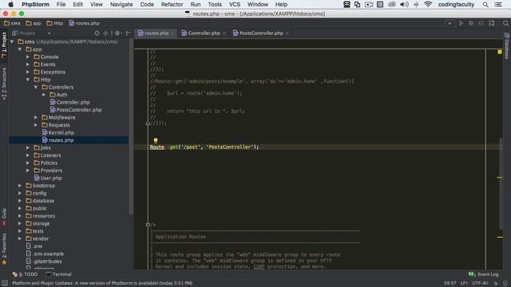Click the fold marker at the docblock start
The width and height of the screenshot is (511, 287).
click(148, 225)
